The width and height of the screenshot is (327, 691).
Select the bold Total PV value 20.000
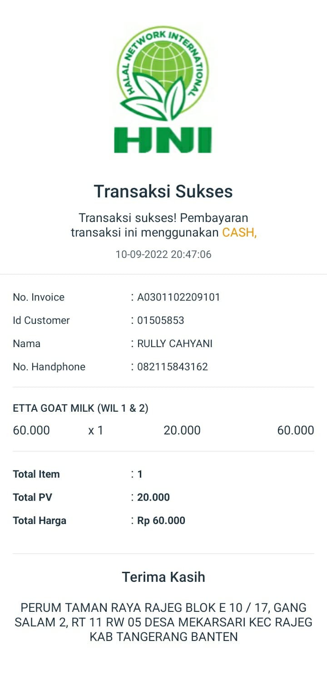[x=154, y=497]
